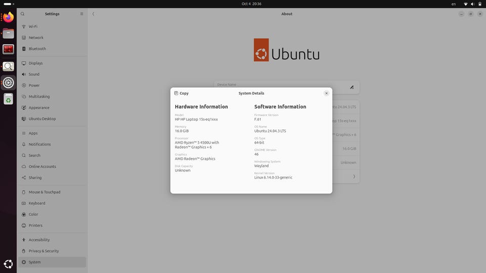Click the AMD Ryzen 5 4500U processor text
This screenshot has width=486, height=273.
tap(197, 145)
